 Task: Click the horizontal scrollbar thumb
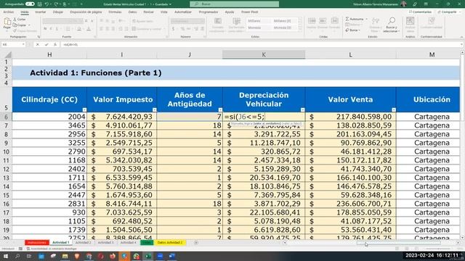[398, 243]
